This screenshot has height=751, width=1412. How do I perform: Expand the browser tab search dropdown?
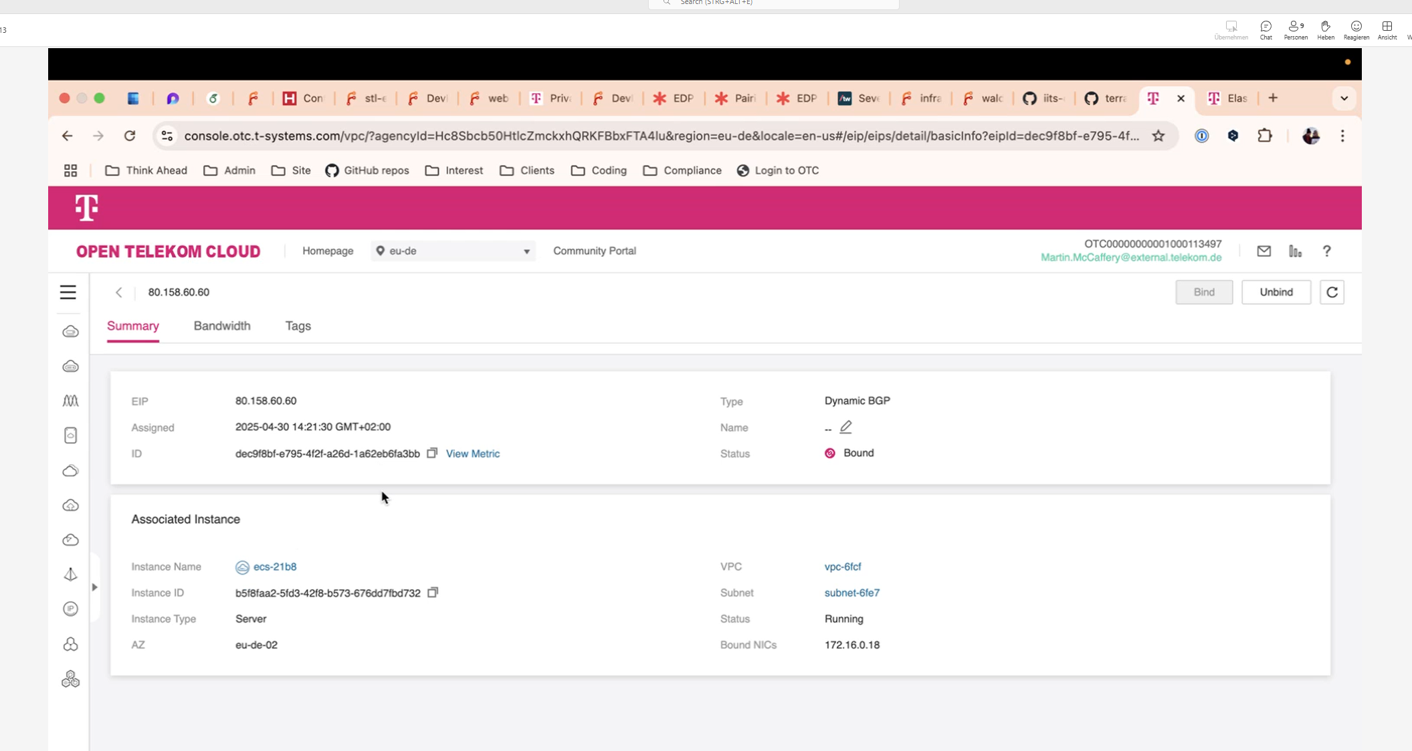[x=1344, y=98]
